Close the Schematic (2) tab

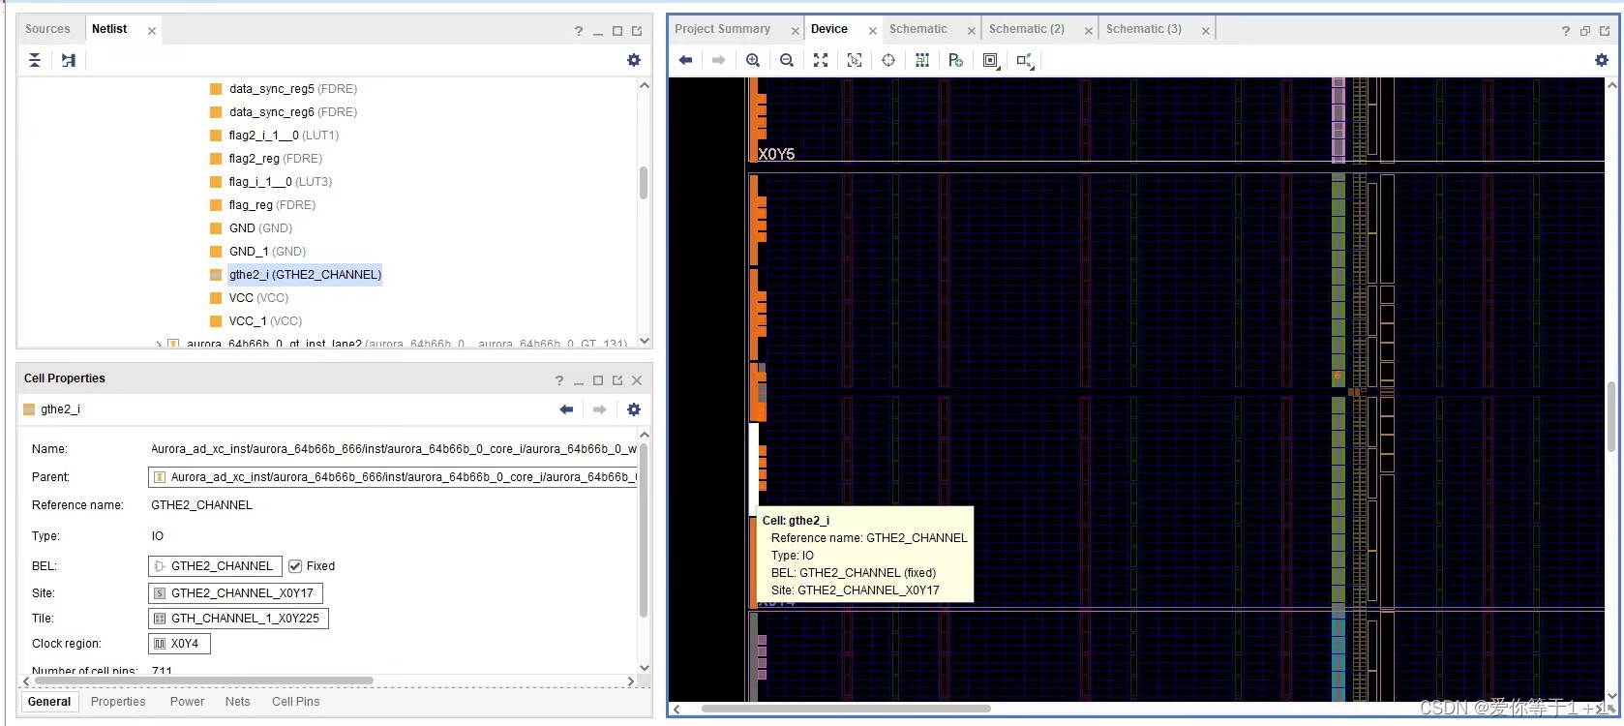1089,31
